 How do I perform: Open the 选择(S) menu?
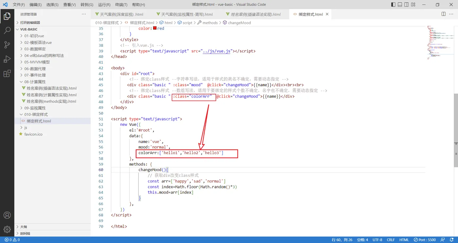tap(52, 5)
